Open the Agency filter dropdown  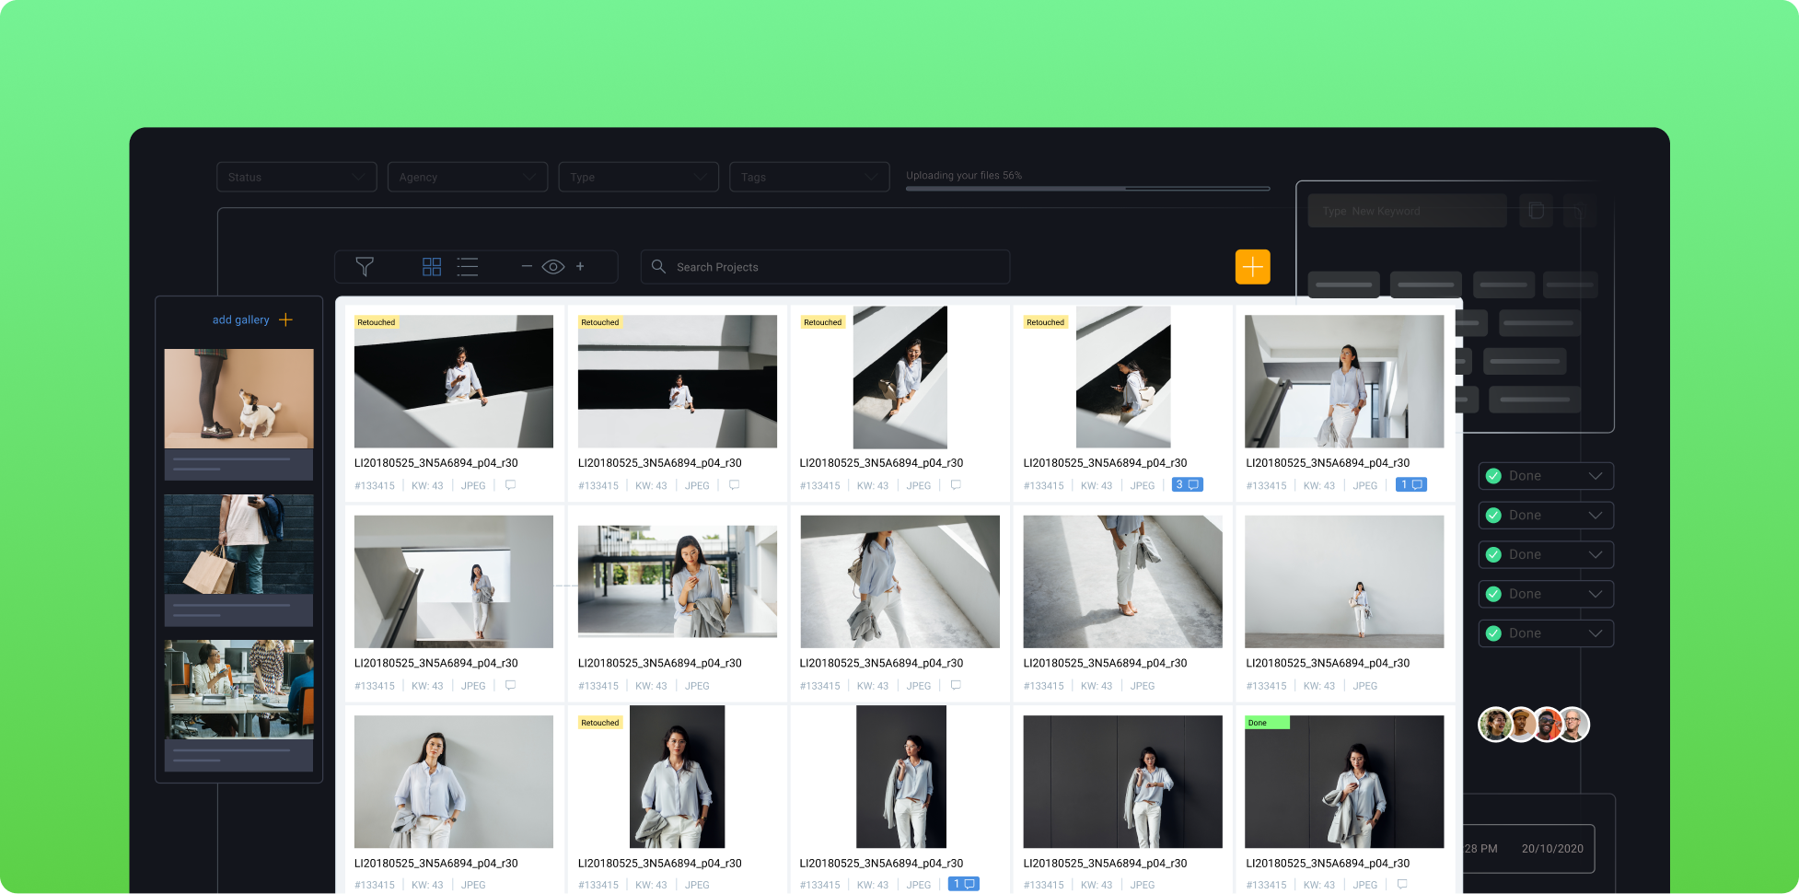click(468, 177)
